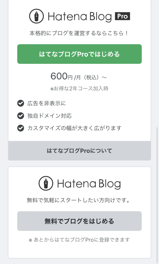Click the 無料で気軽にスタートしたい方向けです tagline
The image size is (159, 264).
tap(78, 200)
